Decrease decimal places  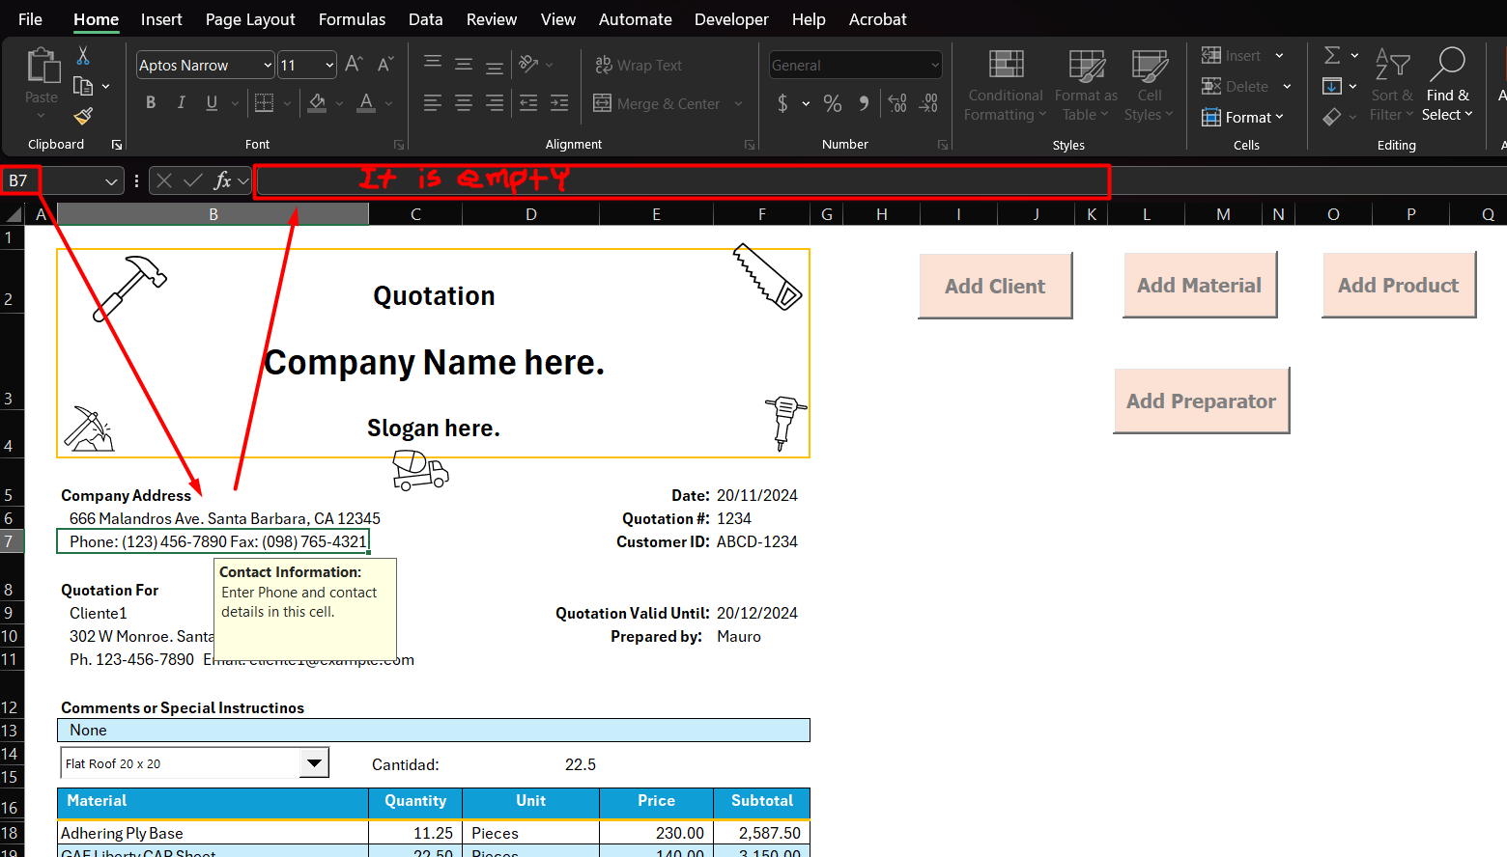point(928,103)
